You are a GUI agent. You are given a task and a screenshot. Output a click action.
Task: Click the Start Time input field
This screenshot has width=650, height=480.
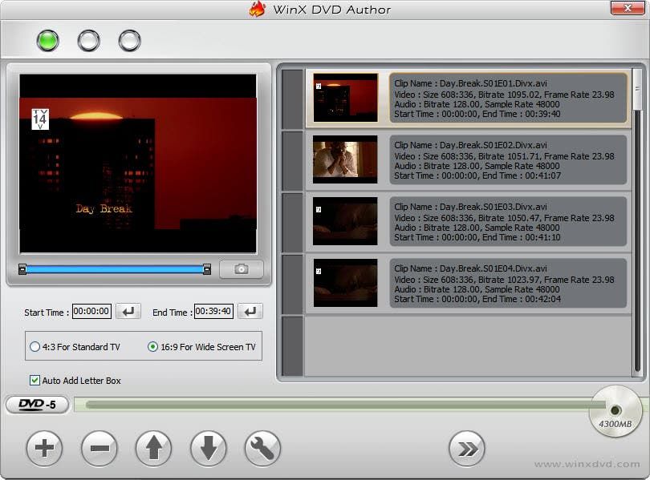(x=91, y=311)
